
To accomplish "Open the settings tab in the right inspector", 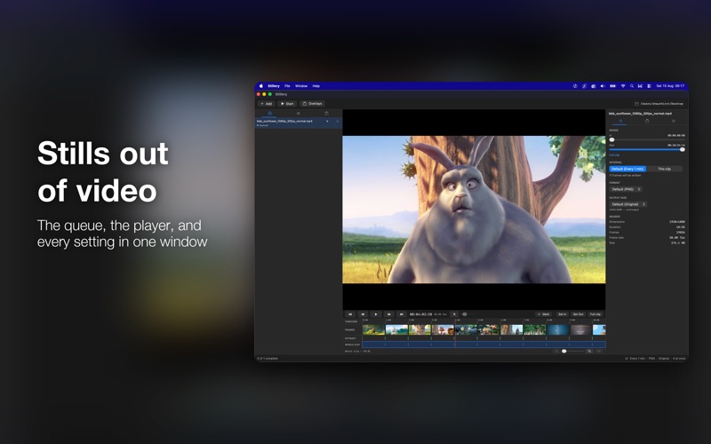I will 620,121.
